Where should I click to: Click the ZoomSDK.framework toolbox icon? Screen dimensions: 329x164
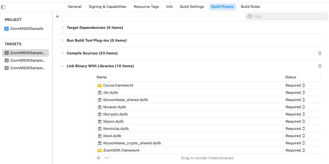click(100, 150)
